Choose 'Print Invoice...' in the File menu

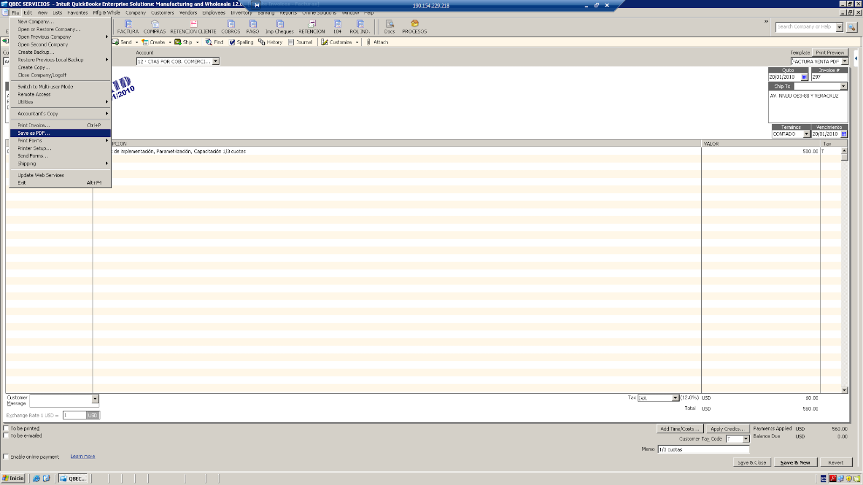(60, 126)
